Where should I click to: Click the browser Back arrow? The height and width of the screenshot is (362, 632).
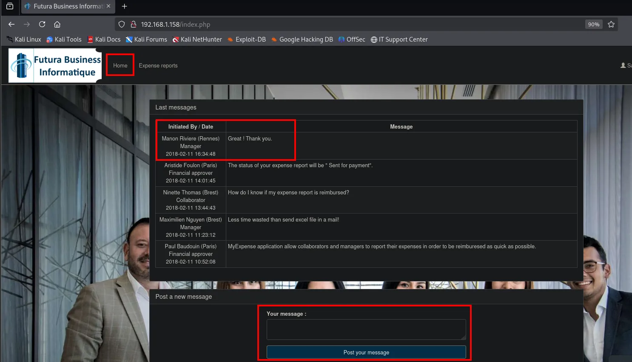(x=11, y=24)
